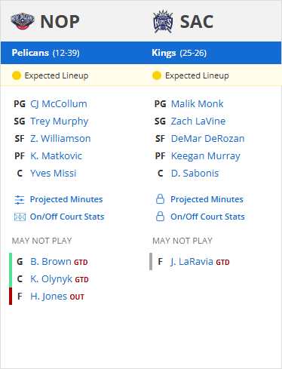The image size is (282, 369).
Task: Click the lock icon beside Kings Projected Minutes
Action: 160,199
